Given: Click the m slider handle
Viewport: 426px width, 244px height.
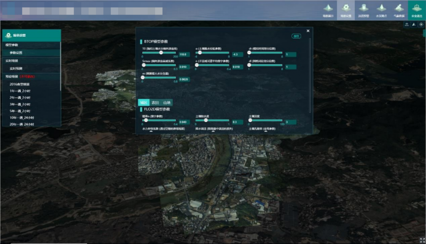Looking at the screenshot, I should (143, 77).
